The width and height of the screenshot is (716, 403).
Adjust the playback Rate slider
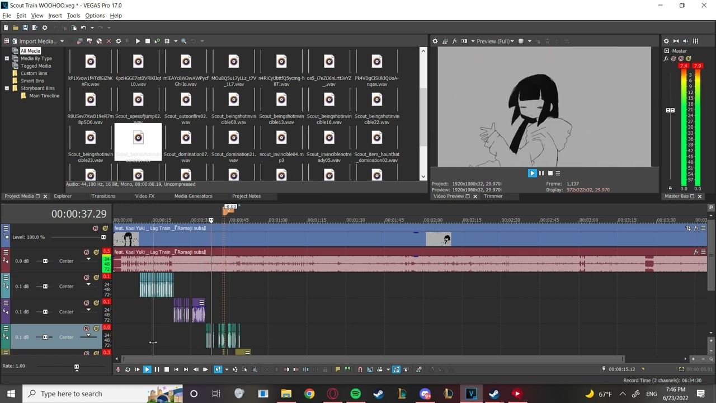tap(77, 367)
